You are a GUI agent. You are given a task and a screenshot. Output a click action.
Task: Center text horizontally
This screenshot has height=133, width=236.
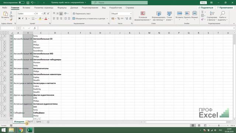click(58, 18)
